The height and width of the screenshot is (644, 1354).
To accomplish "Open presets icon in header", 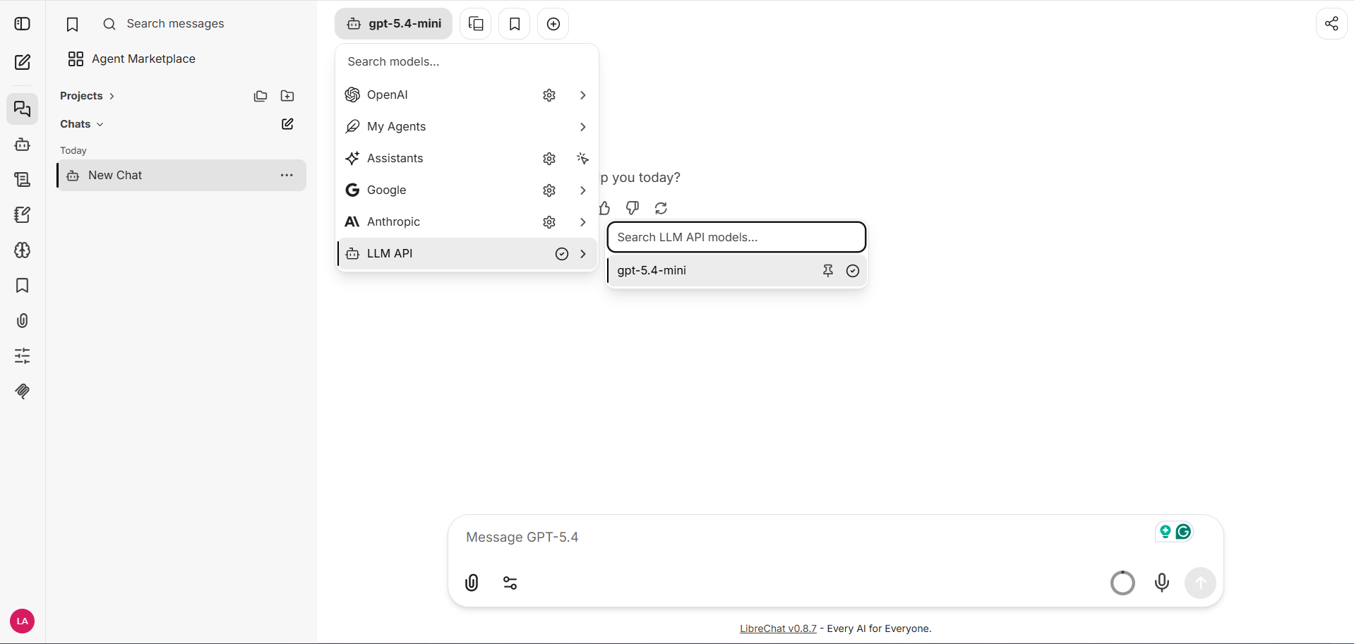I will tap(476, 24).
